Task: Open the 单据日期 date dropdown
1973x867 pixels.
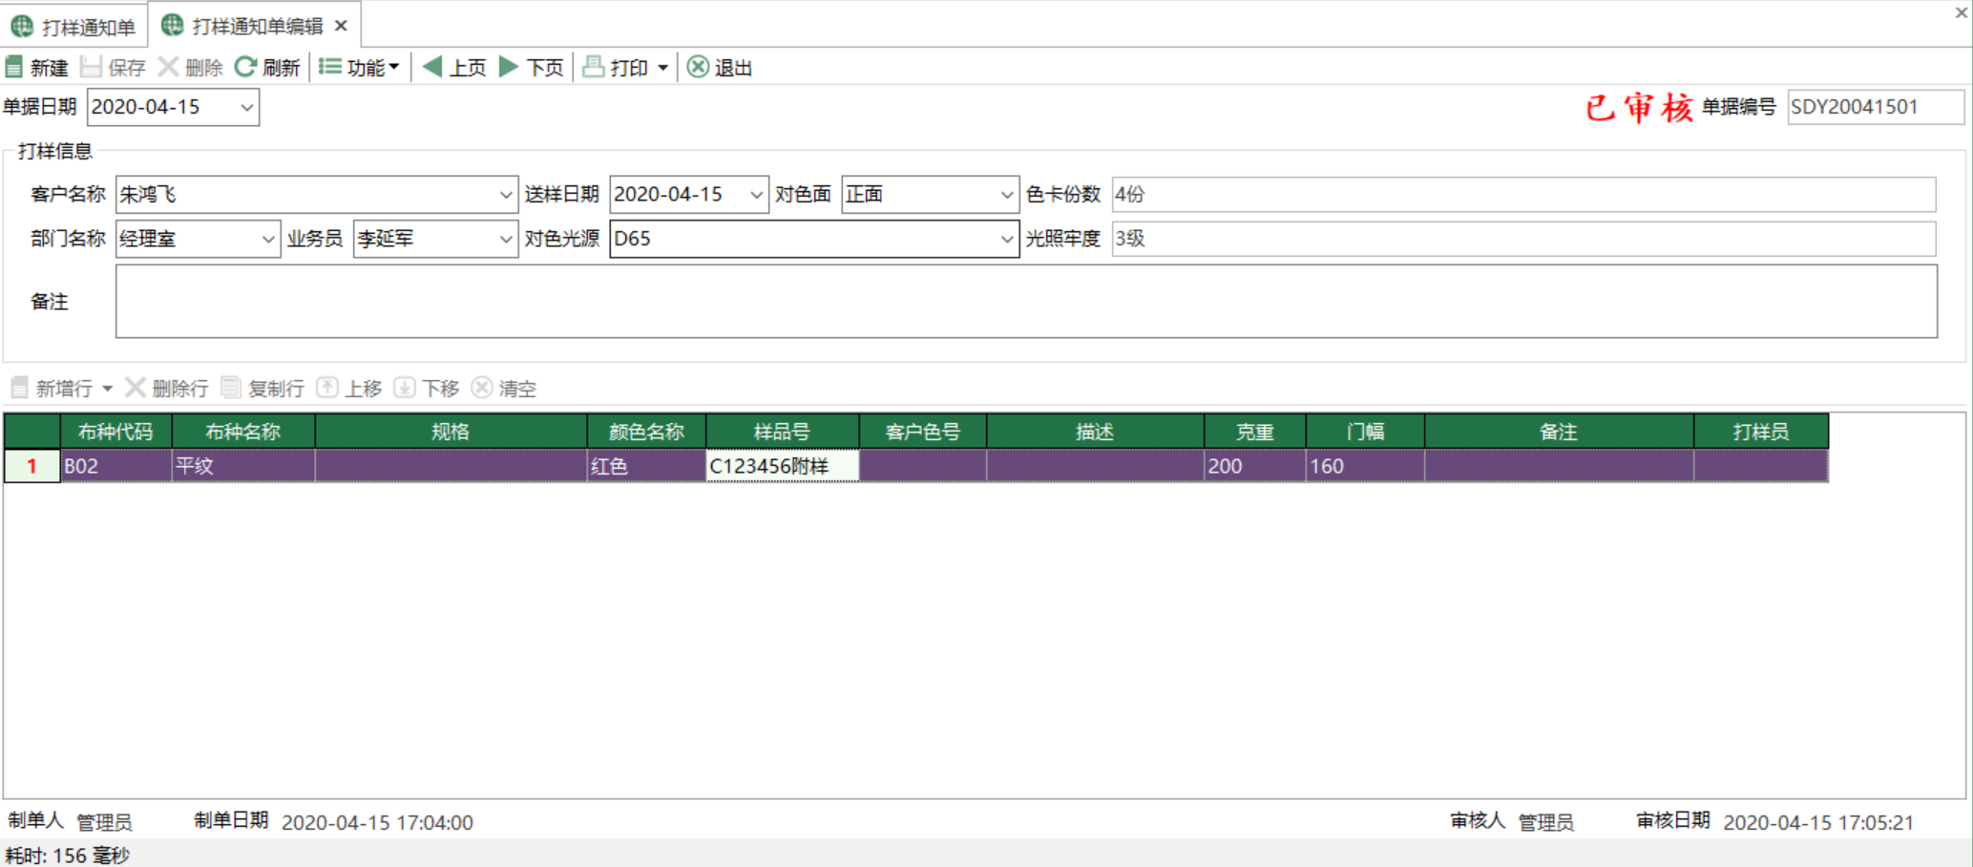Action: [246, 107]
